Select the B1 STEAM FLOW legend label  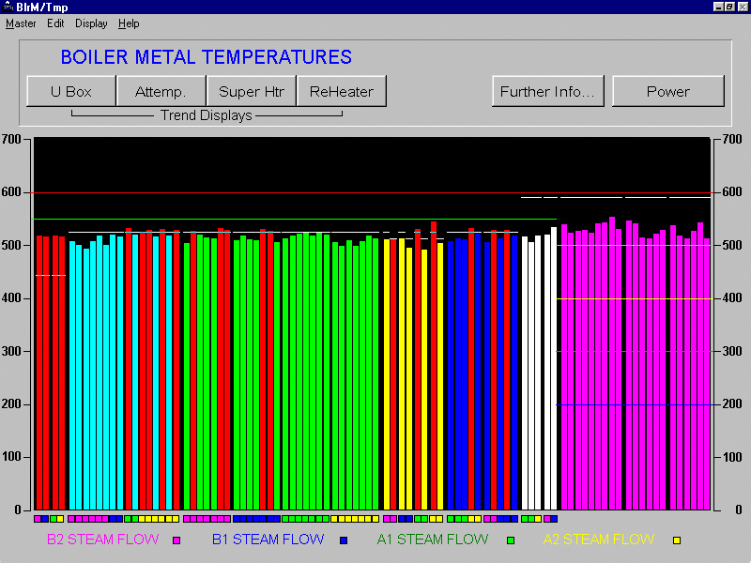(x=268, y=540)
